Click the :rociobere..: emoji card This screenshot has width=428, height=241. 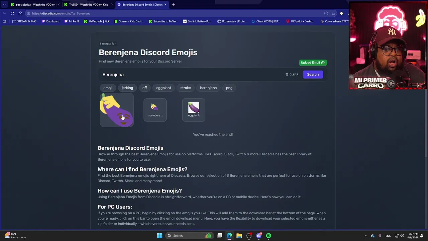tap(155, 110)
